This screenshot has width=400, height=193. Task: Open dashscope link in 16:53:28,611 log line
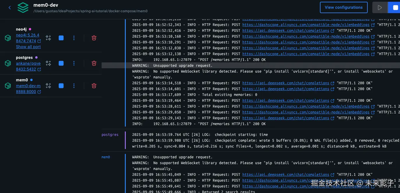[306, 106]
